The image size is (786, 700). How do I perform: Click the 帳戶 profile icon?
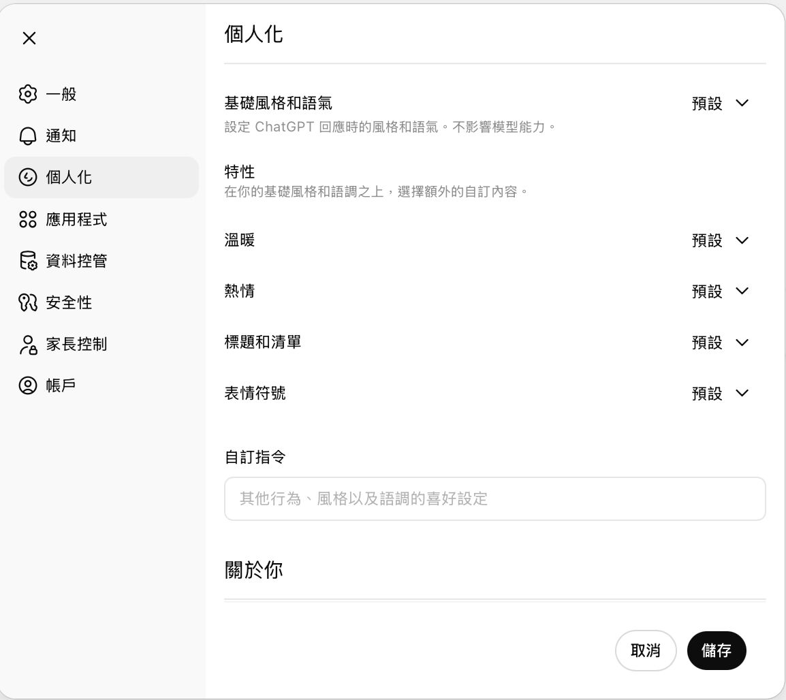(28, 385)
